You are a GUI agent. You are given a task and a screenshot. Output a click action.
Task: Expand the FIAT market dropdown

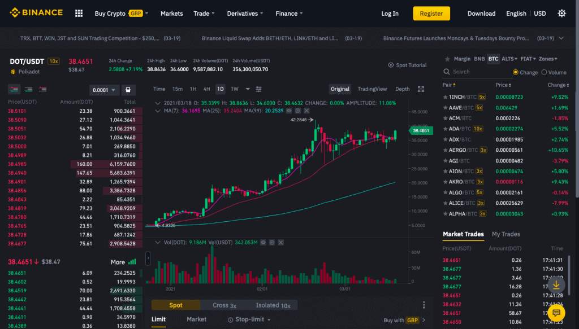click(x=528, y=59)
